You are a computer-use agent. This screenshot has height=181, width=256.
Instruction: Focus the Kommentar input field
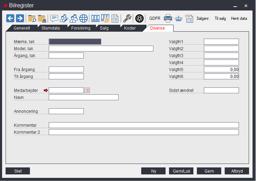144,125
